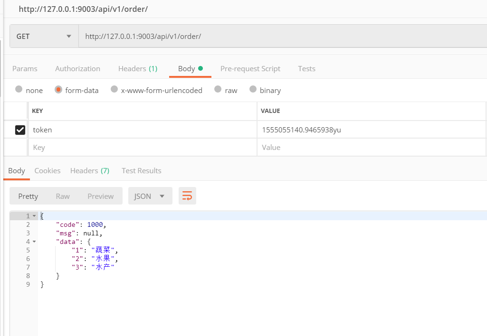Open the Authorization tab
This screenshot has width=487, height=336.
(77, 68)
